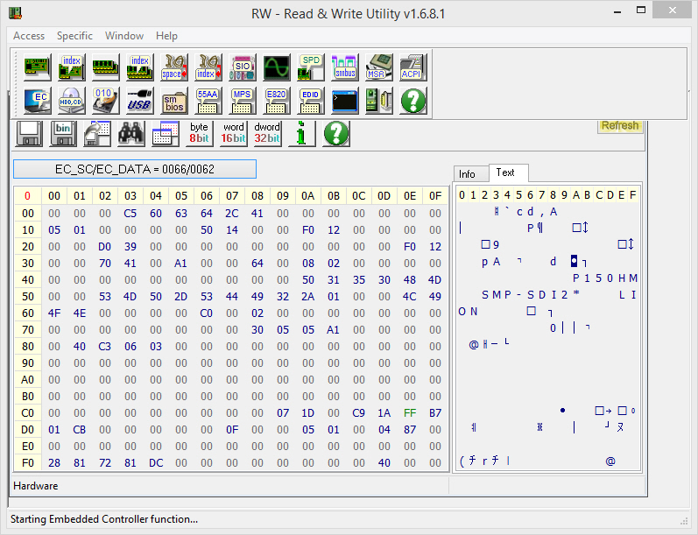The image size is (698, 535).
Task: Click the row header F0
Action: pyautogui.click(x=28, y=463)
